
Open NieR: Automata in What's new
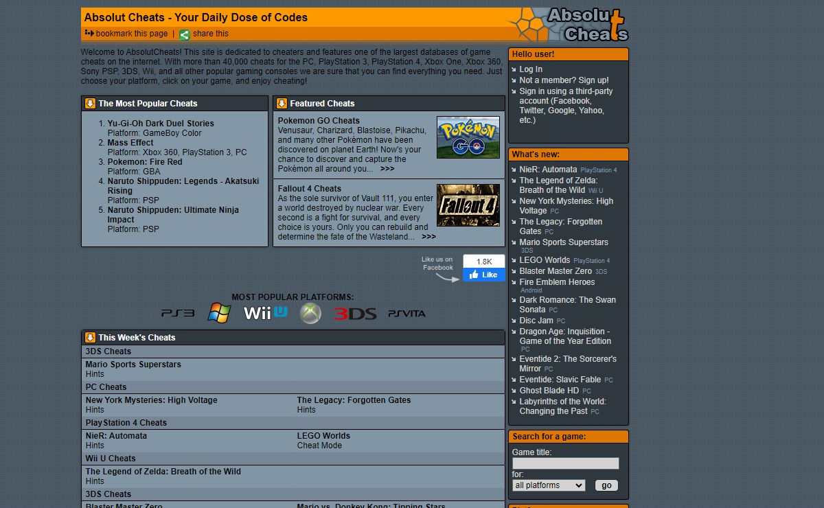tap(548, 170)
